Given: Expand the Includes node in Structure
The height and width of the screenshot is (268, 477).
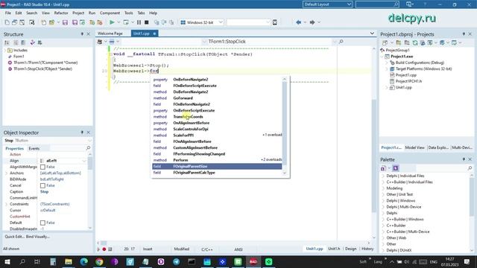Looking at the screenshot, I should pyautogui.click(x=5, y=50).
